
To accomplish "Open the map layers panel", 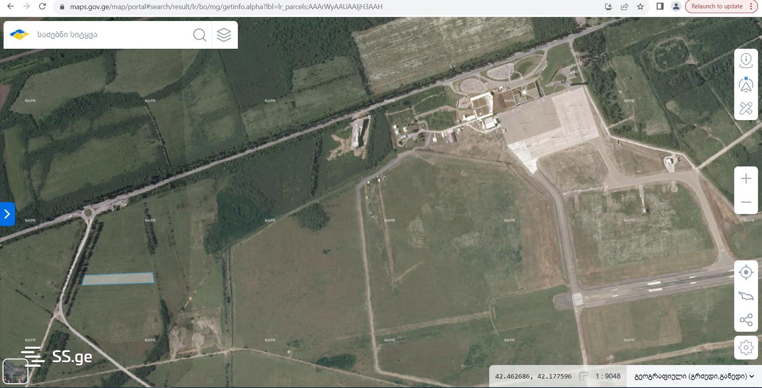I will click(224, 35).
